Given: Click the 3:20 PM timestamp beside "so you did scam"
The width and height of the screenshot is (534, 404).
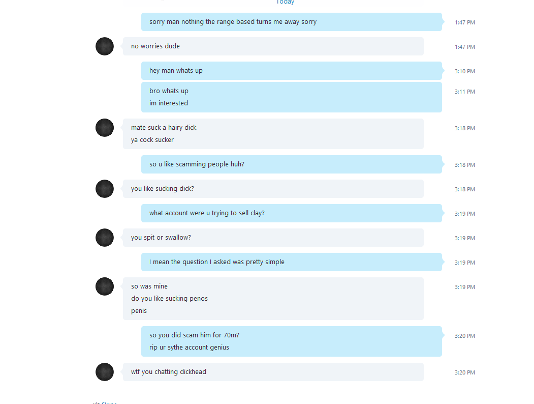Looking at the screenshot, I should (464, 336).
